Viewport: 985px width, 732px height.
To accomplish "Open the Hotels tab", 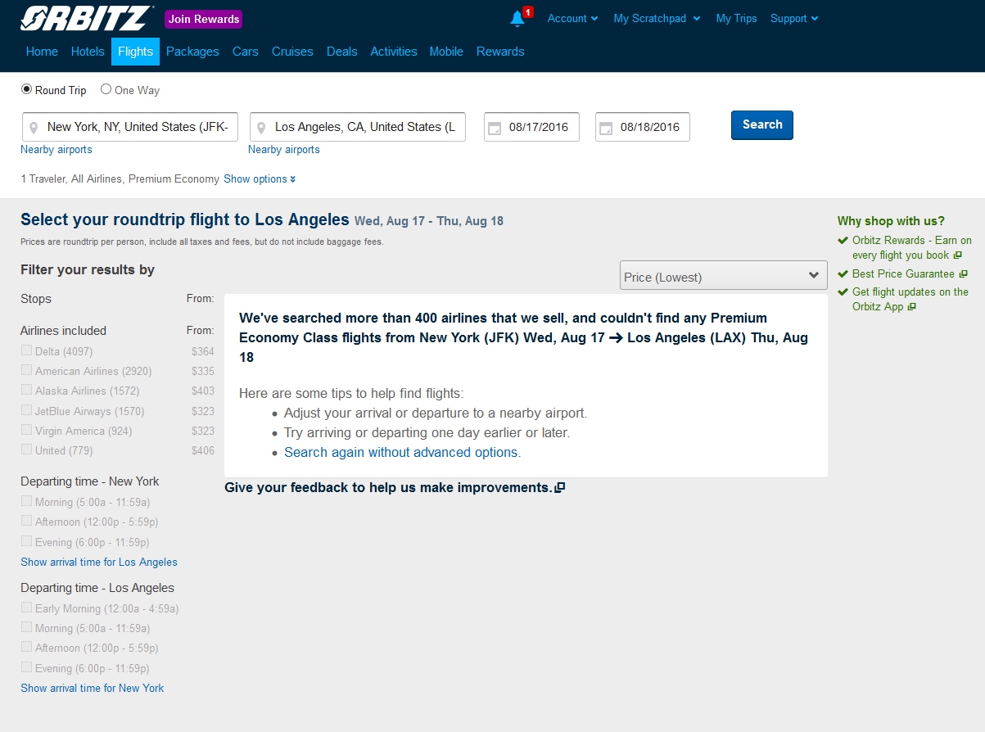I will tap(88, 51).
